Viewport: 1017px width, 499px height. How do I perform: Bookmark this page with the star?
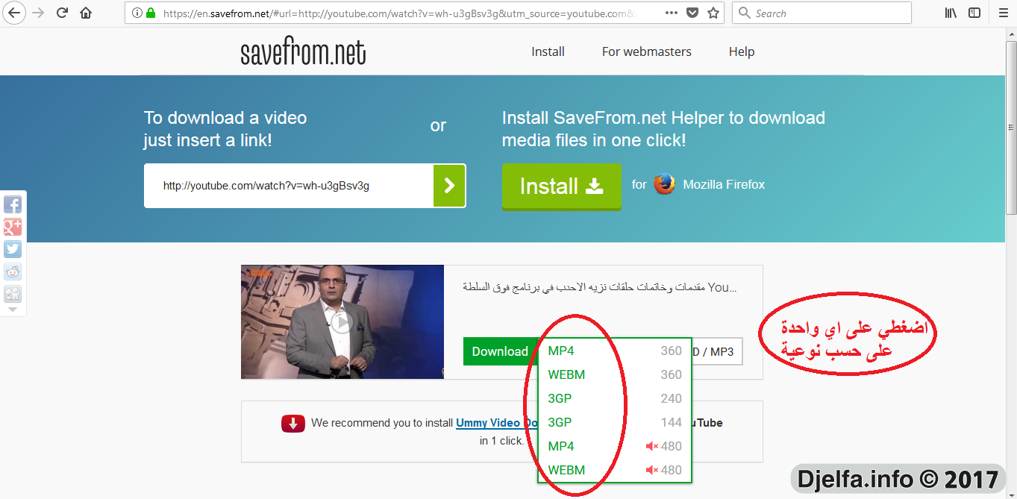coord(713,13)
